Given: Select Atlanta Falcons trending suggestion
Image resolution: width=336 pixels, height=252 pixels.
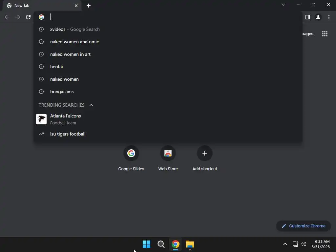Looking at the screenshot, I should (x=168, y=119).
